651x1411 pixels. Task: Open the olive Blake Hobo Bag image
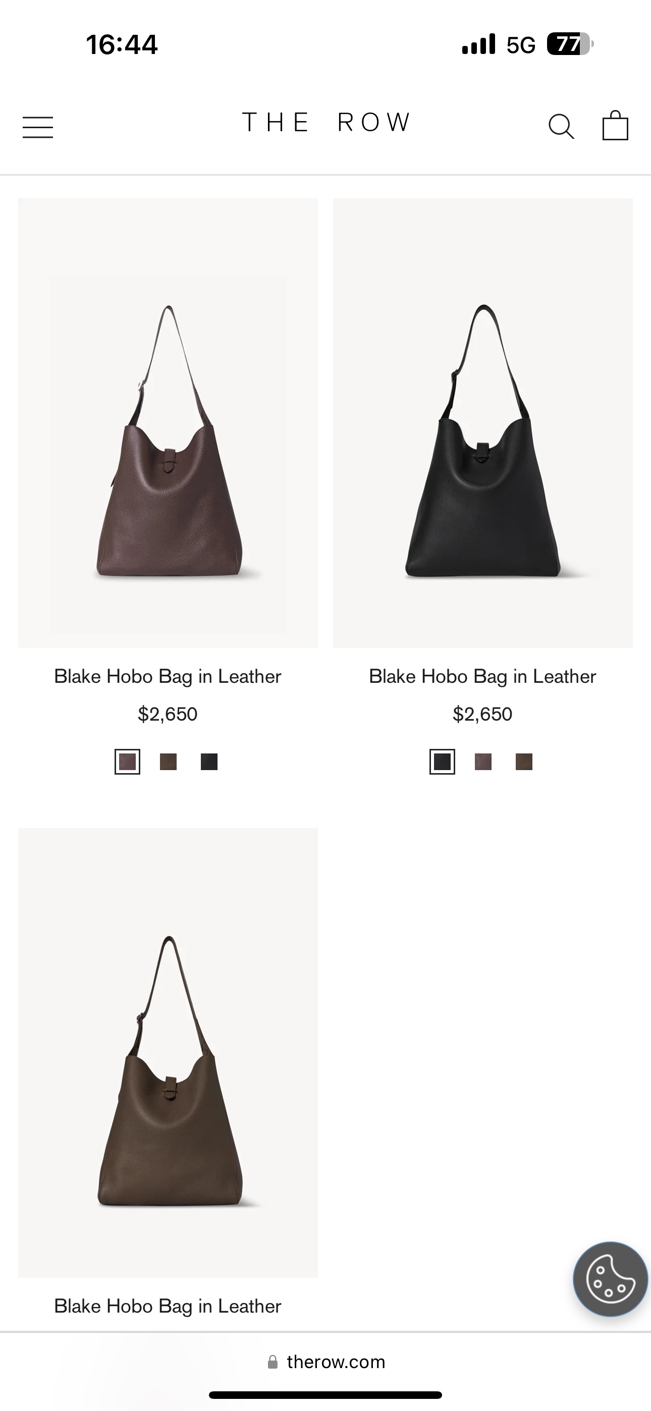[168, 1053]
